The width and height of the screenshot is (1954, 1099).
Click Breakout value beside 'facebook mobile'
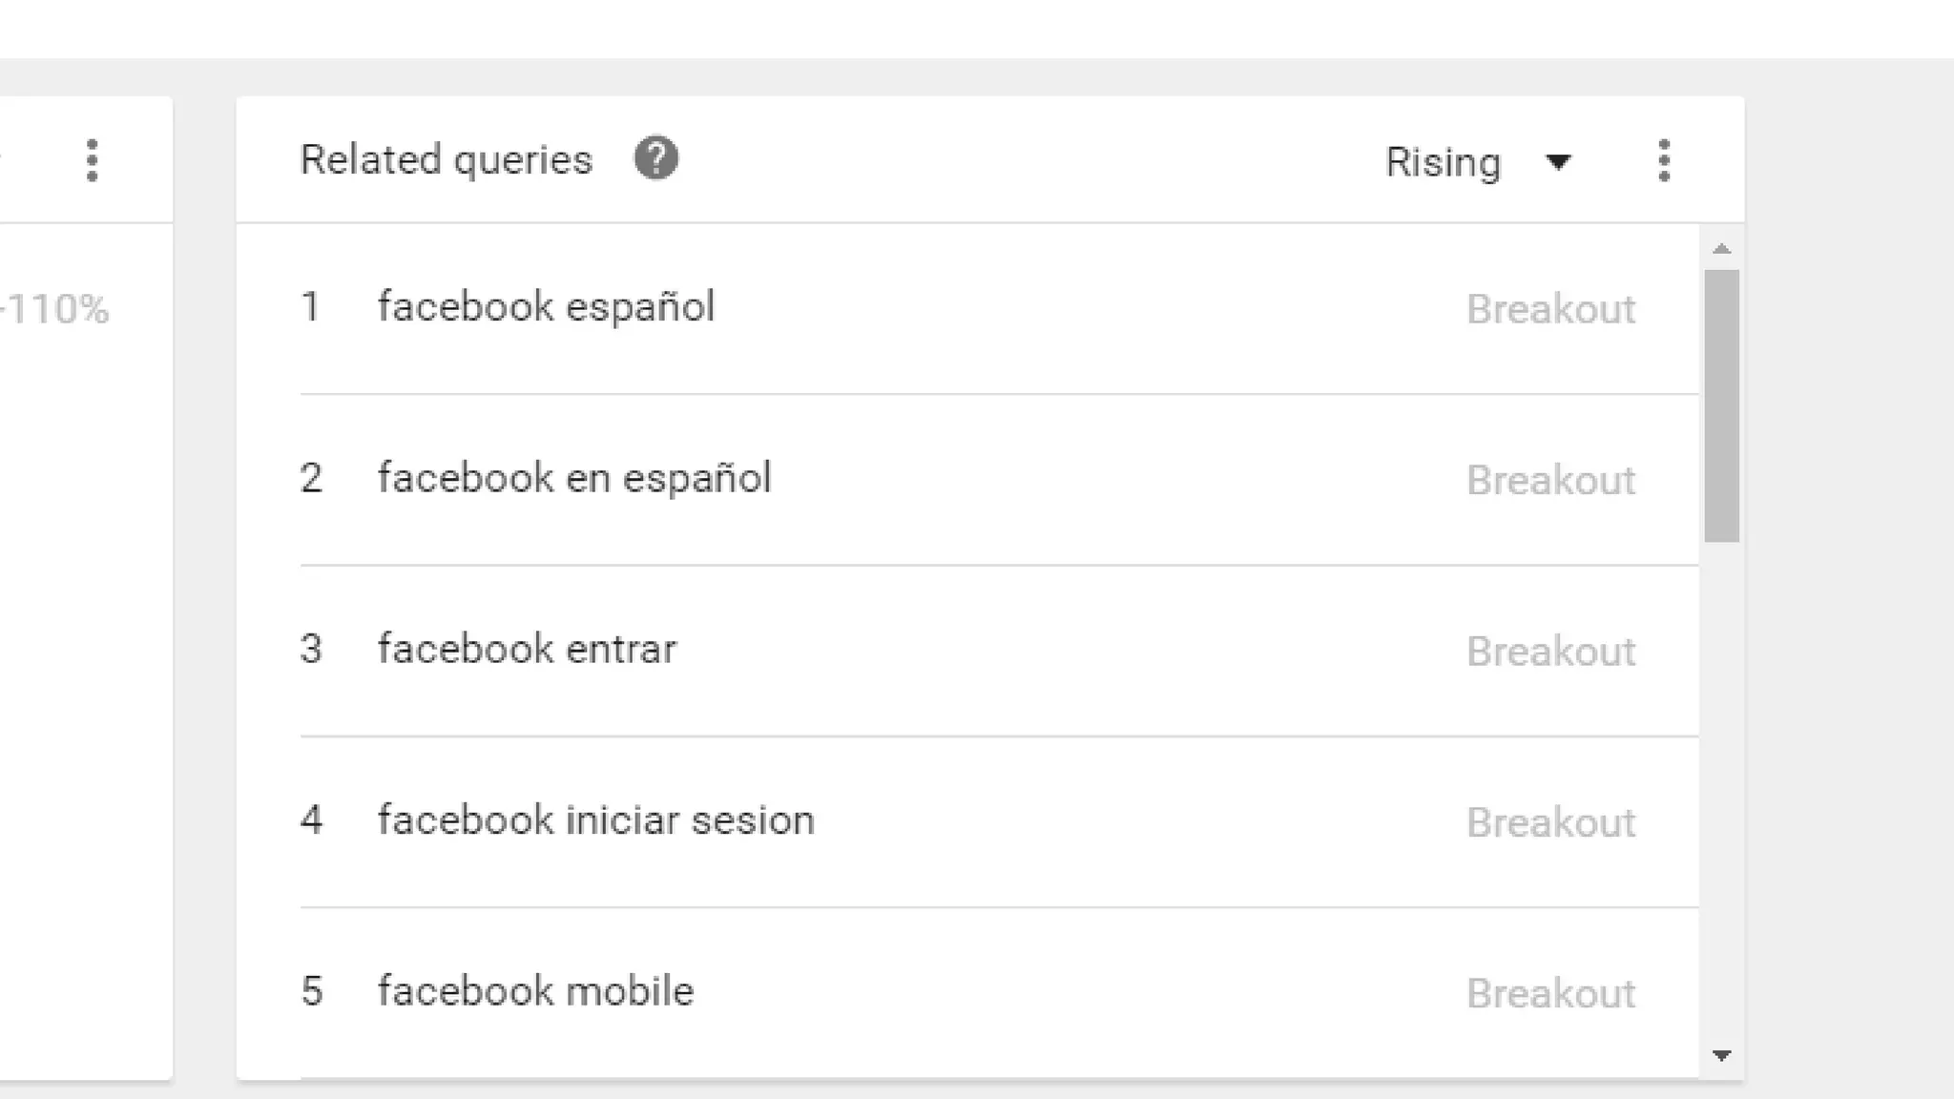pyautogui.click(x=1550, y=993)
